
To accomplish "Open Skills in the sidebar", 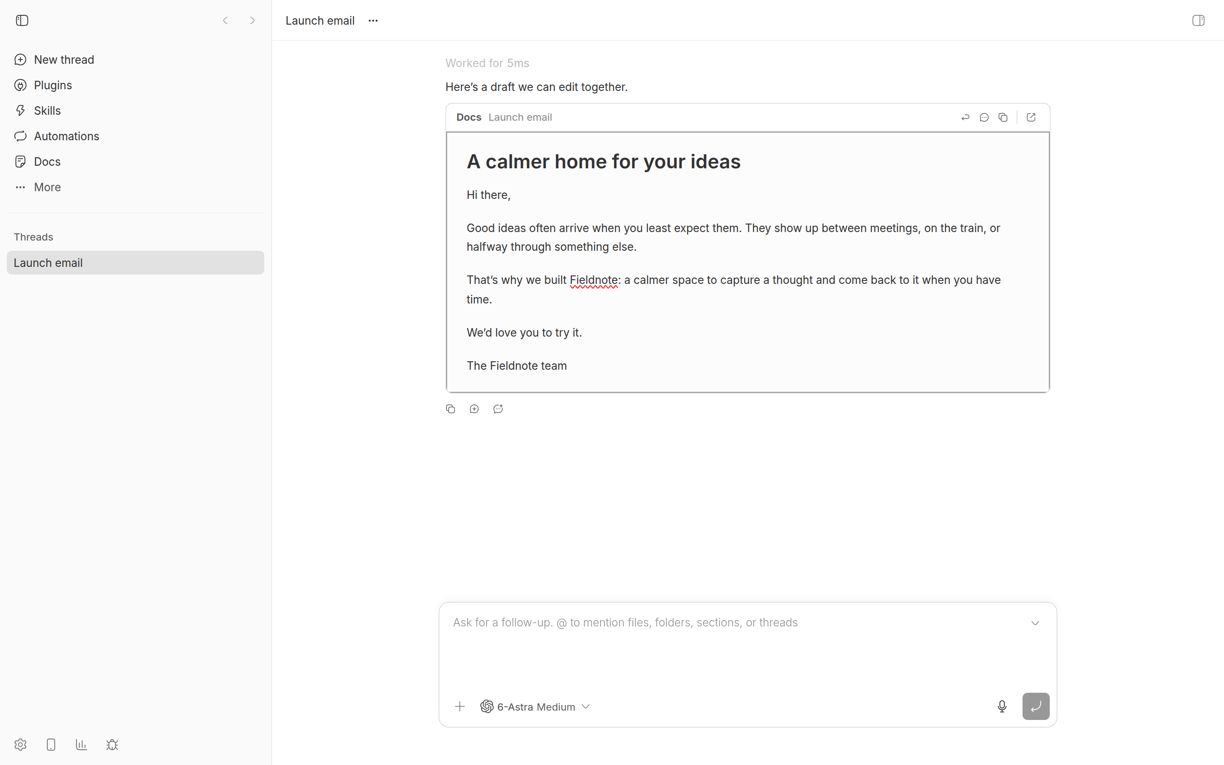I will click(136, 111).
